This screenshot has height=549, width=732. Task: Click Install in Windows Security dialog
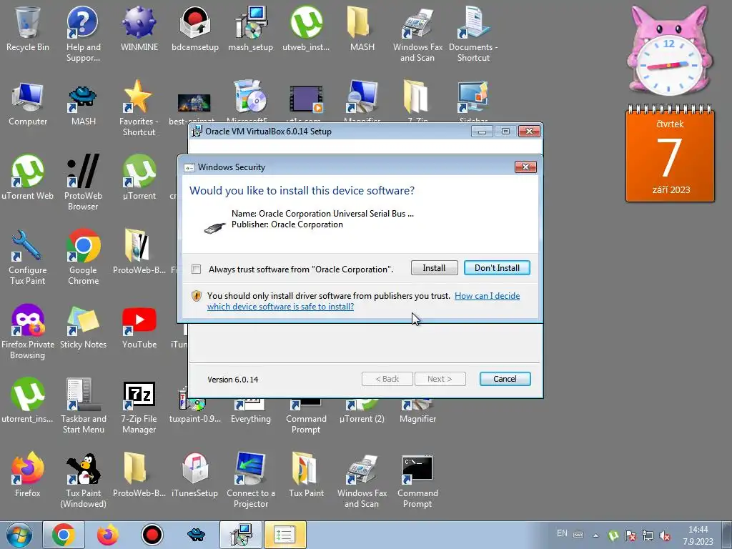pos(434,268)
